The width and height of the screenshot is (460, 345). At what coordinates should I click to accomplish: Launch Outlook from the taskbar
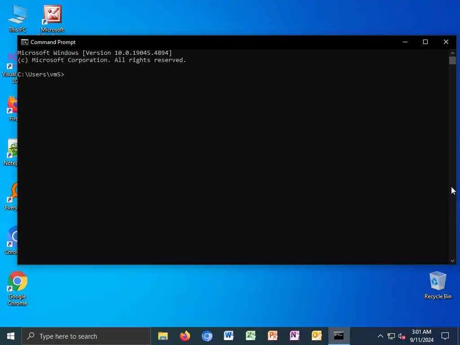317,336
